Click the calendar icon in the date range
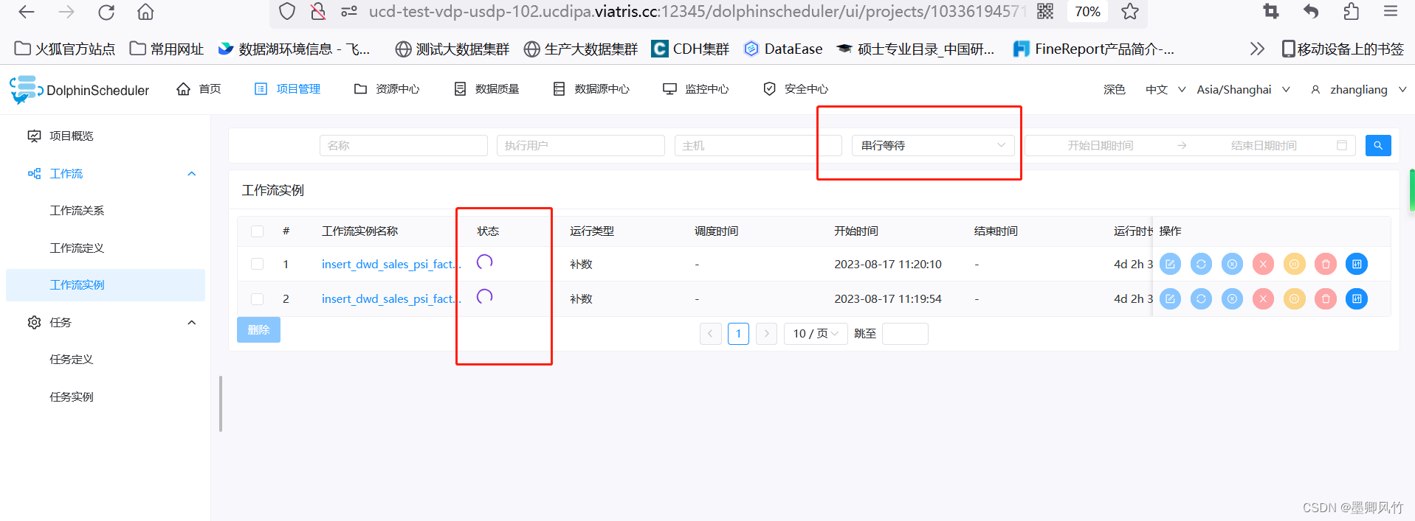 (1342, 145)
